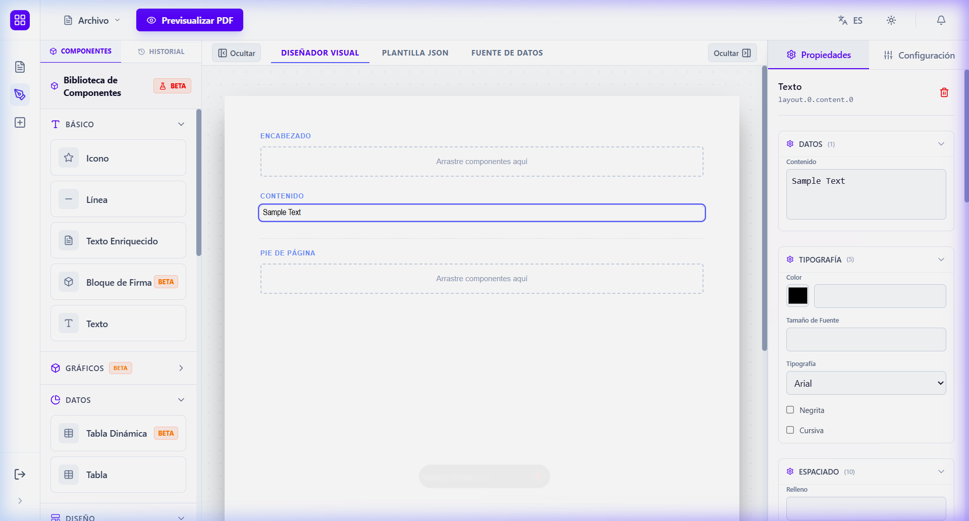The width and height of the screenshot is (969, 521).
Task: Click the red BETA badge of the component library
Action: tap(172, 86)
